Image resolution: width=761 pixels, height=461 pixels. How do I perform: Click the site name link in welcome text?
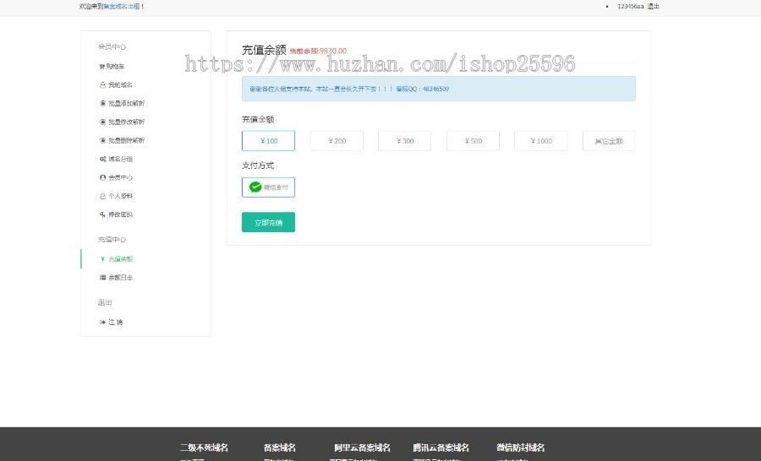coord(121,6)
